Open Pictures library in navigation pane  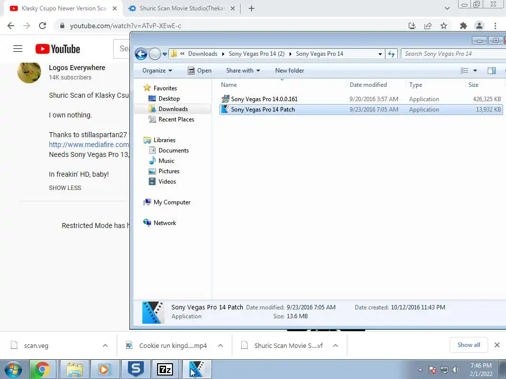point(169,171)
